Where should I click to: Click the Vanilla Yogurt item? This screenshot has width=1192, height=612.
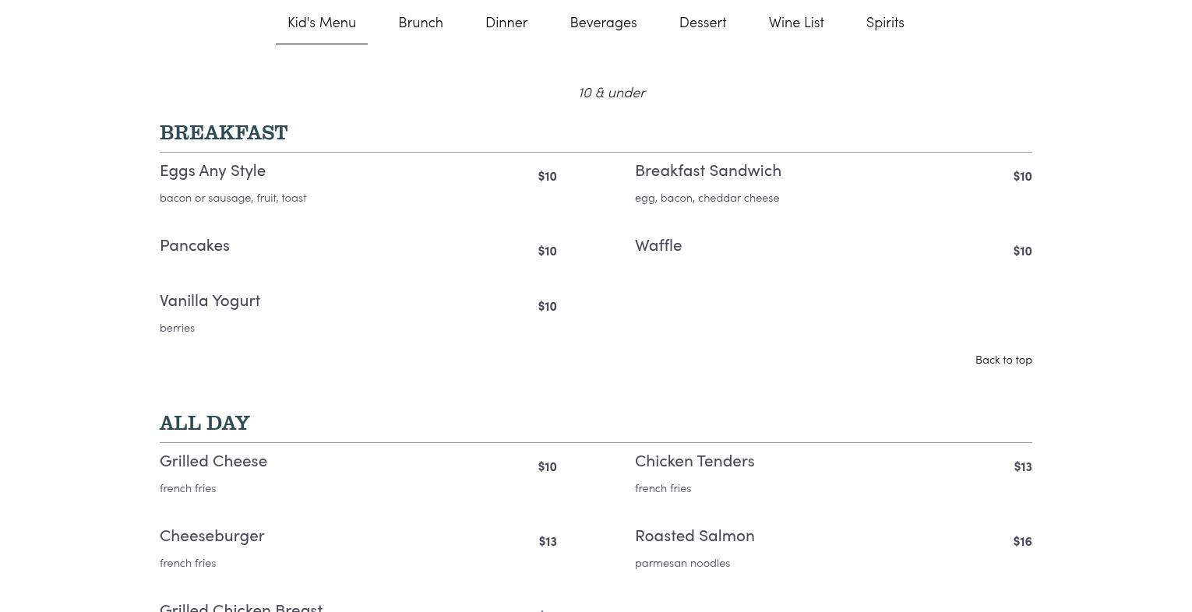click(x=210, y=301)
